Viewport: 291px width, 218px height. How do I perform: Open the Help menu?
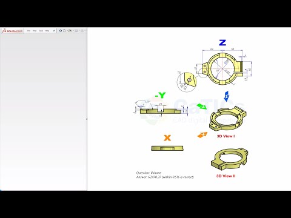pyautogui.click(x=47, y=31)
